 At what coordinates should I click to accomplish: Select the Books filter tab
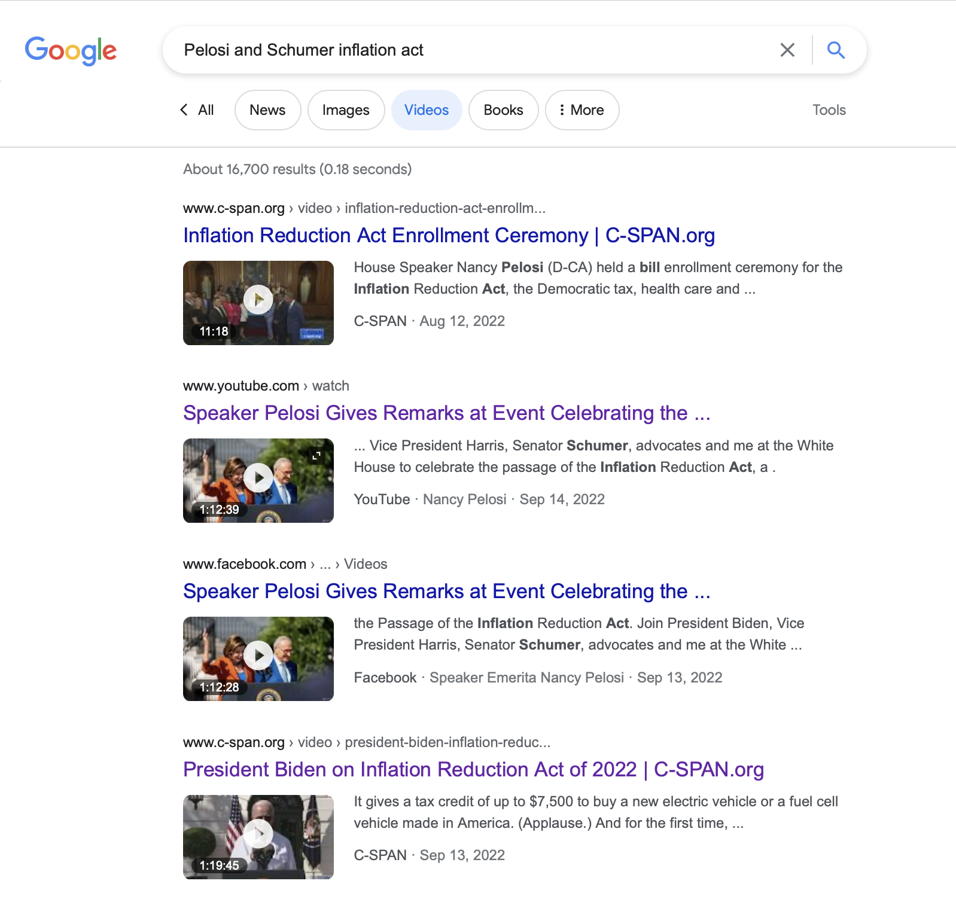[x=503, y=110]
